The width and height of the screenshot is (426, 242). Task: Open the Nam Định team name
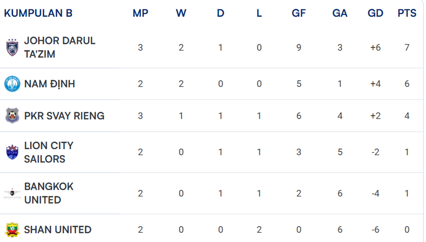pos(50,84)
